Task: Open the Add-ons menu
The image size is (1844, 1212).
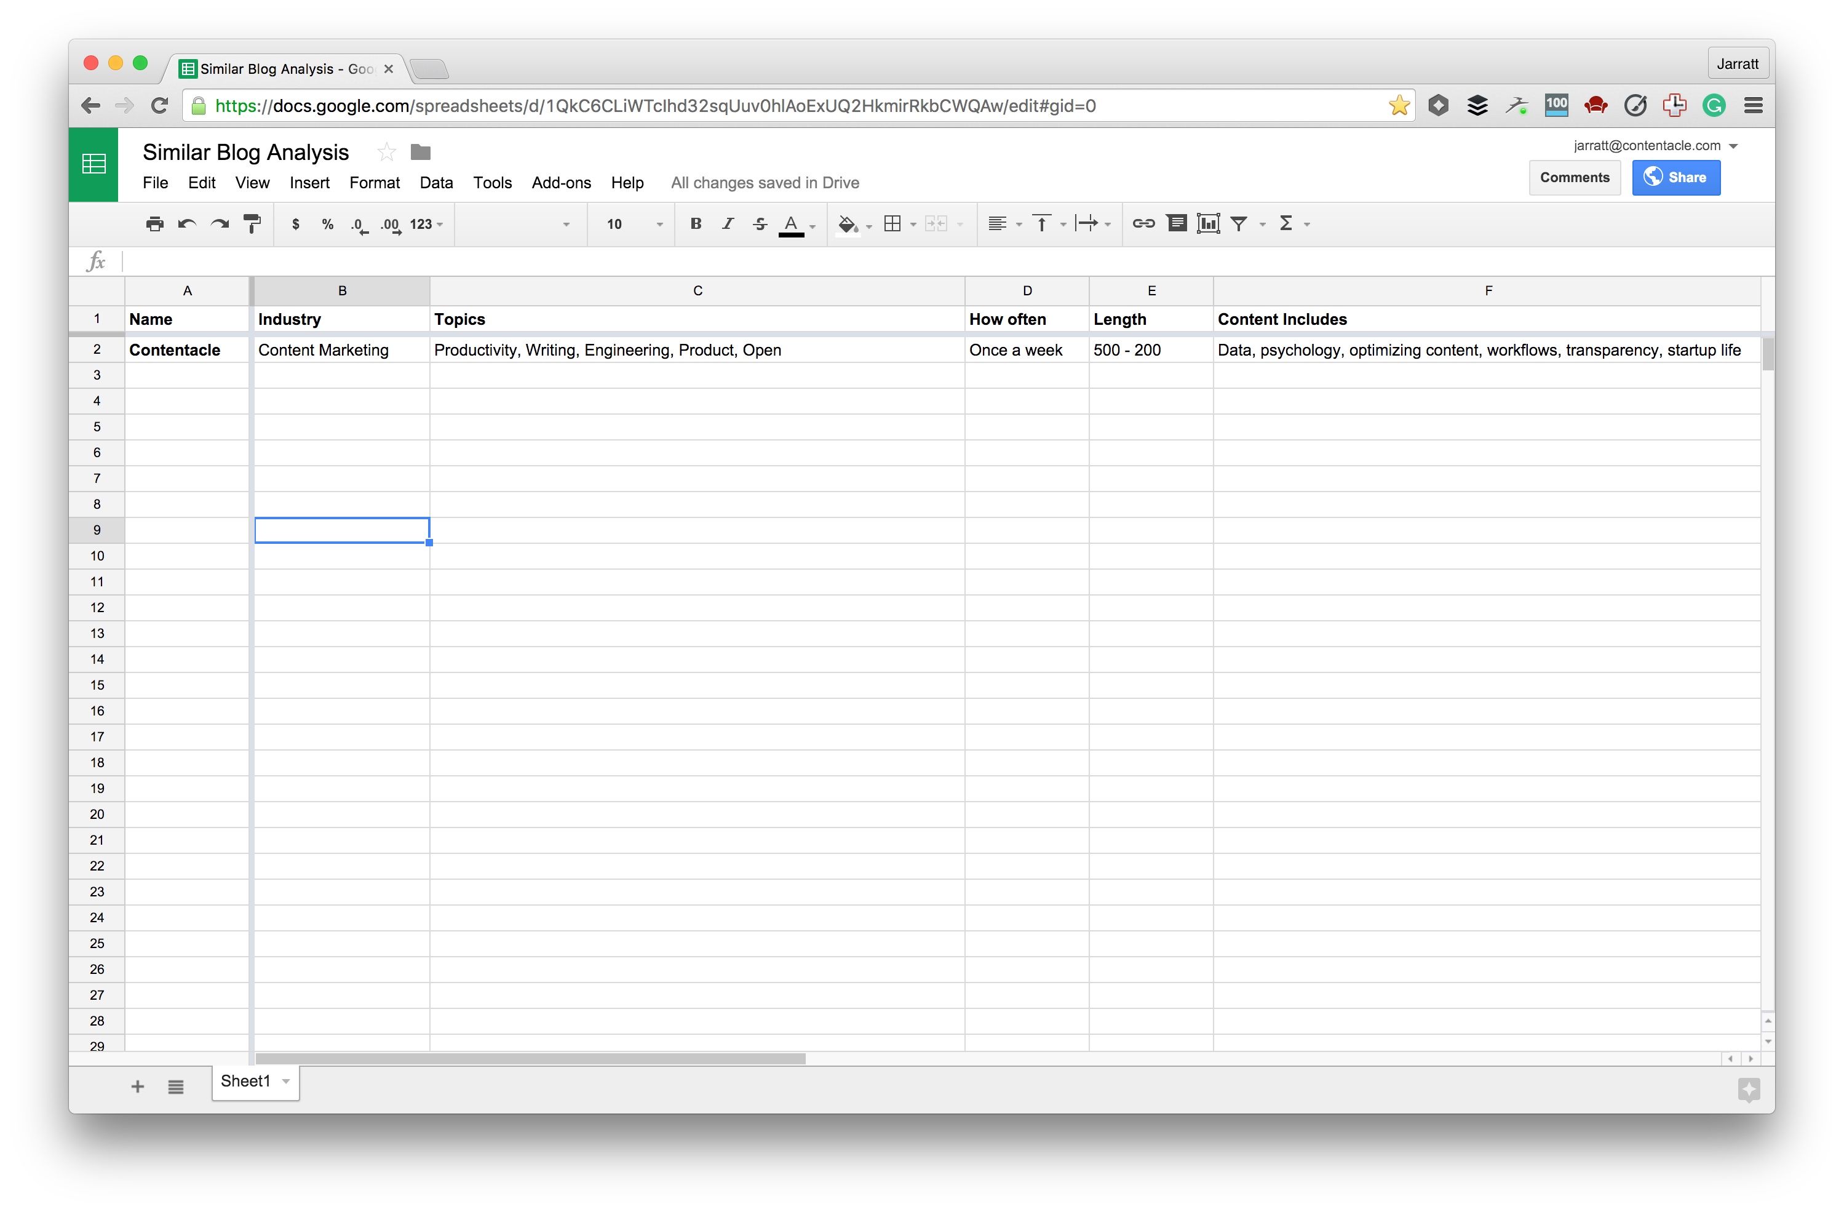Action: click(561, 183)
